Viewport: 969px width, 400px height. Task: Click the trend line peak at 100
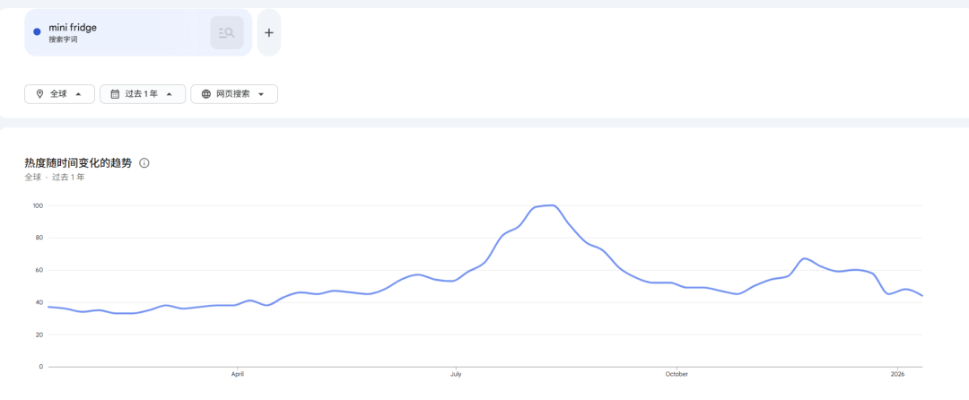coord(552,205)
